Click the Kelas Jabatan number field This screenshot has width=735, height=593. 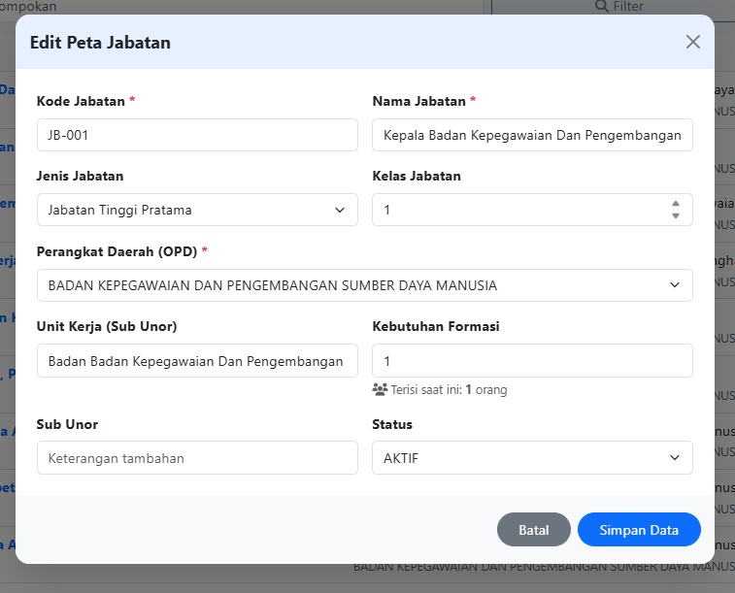click(532, 210)
